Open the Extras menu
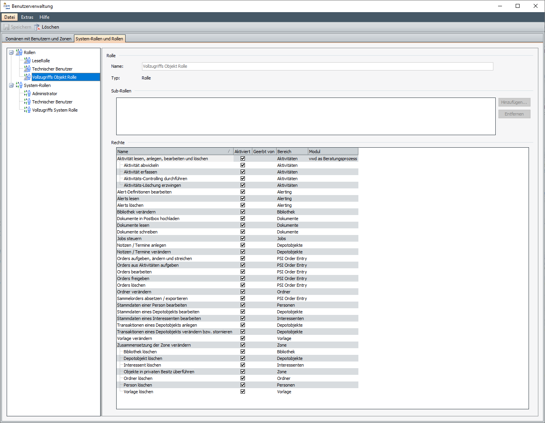 coord(27,17)
